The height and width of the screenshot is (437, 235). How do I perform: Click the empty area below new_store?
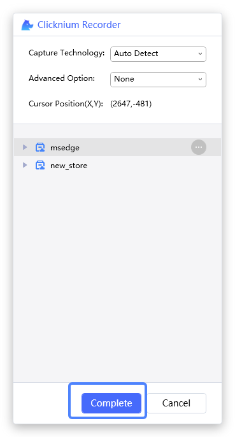[x=117, y=276]
